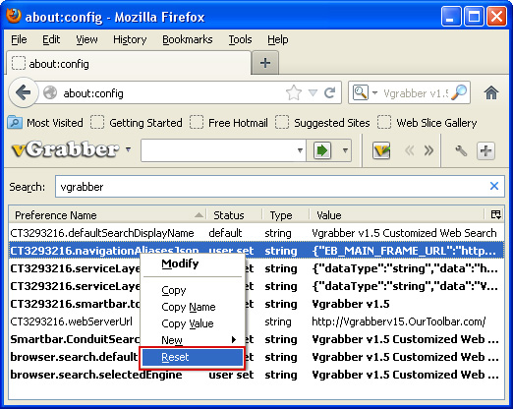
Task: Open the column picker icon
Action: pos(495,214)
